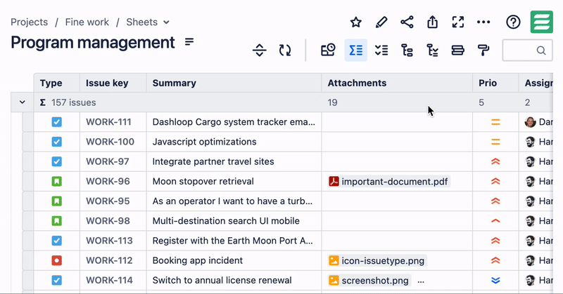Click the hierarchy check tree icon
Viewport: 563px width, 294px height.
click(432, 50)
